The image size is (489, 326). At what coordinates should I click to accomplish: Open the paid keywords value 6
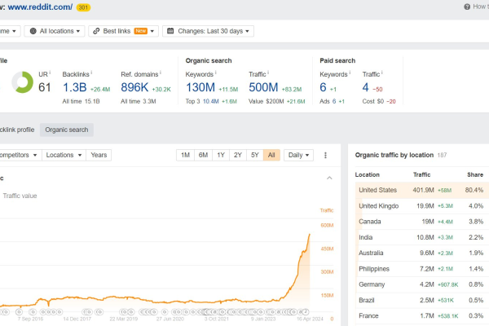pos(323,87)
